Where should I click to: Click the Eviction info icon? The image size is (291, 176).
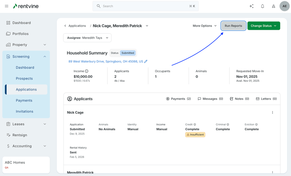coord(256,125)
